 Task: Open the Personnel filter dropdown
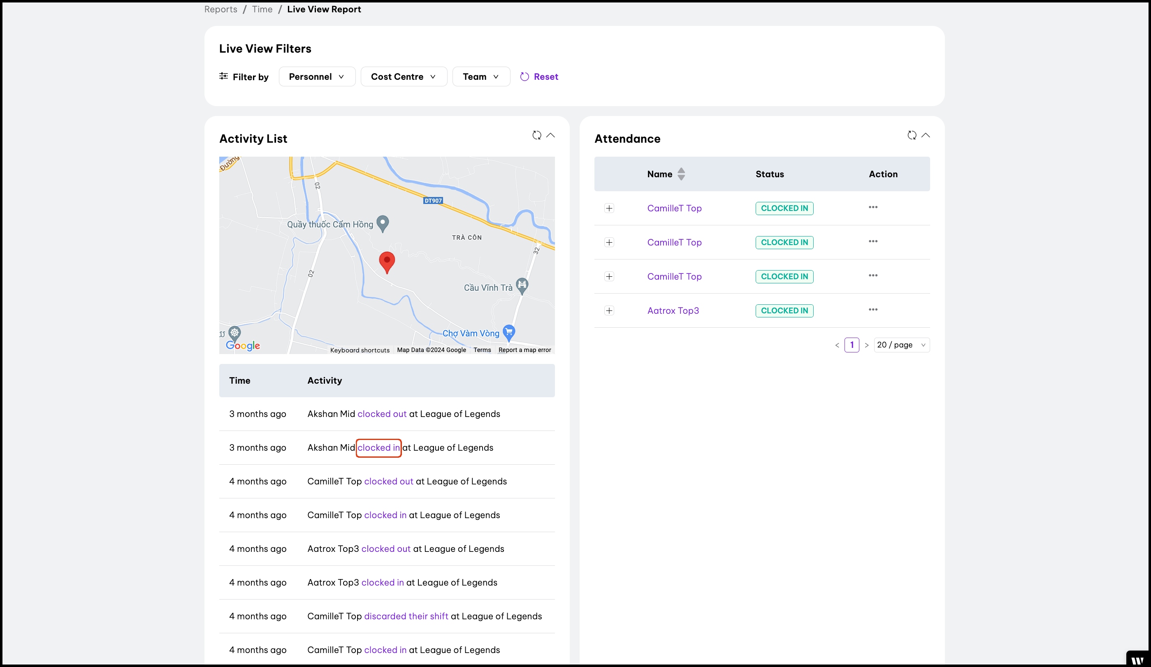click(x=316, y=77)
